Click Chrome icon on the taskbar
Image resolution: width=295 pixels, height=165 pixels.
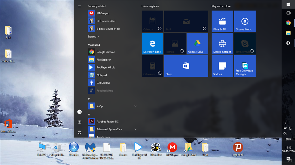pos(288,23)
